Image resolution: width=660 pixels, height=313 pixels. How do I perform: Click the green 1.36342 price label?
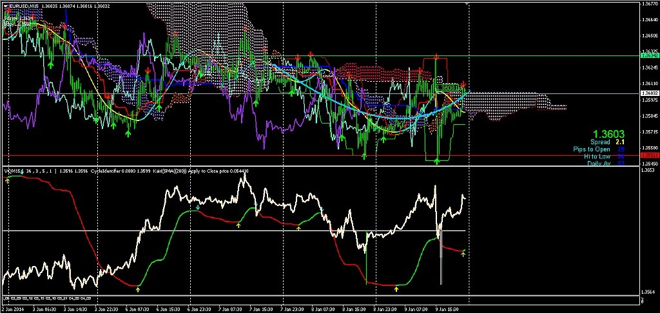tap(648, 55)
